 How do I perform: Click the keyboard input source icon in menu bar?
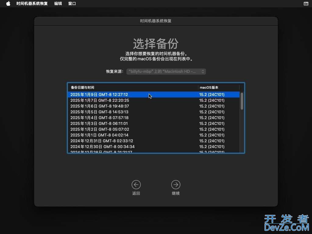(306, 4)
